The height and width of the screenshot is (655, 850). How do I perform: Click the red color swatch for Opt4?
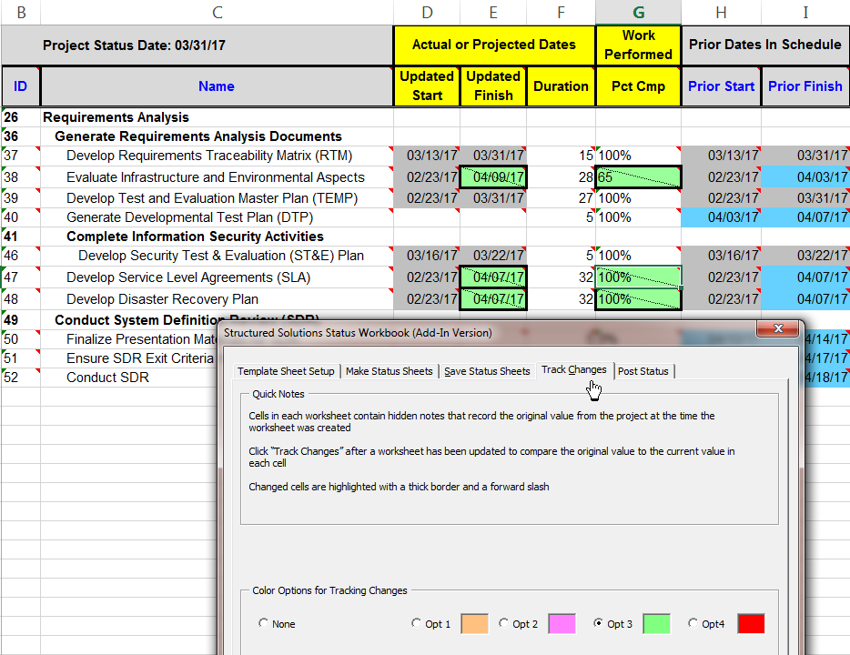point(751,623)
